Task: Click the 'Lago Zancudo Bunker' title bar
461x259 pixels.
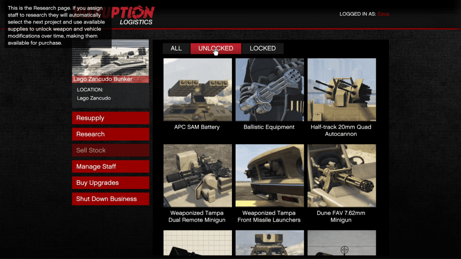Action: [x=111, y=79]
